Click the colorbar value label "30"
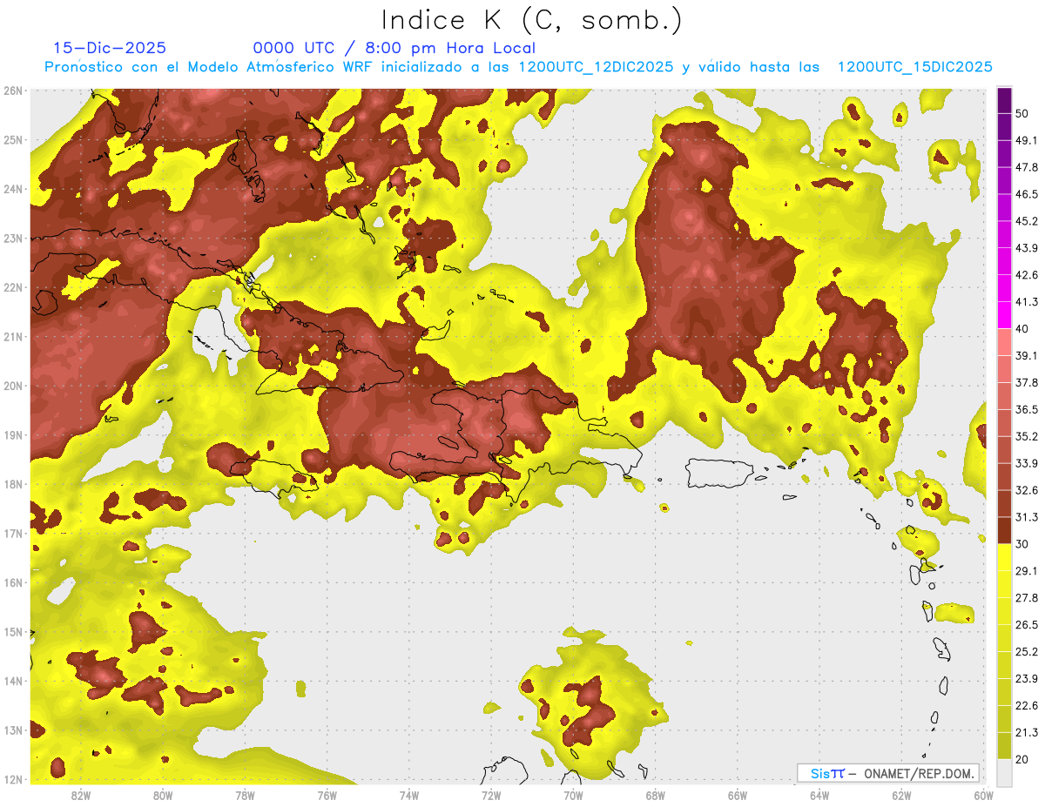Screen dimensions: 1045x807 coord(1021,544)
